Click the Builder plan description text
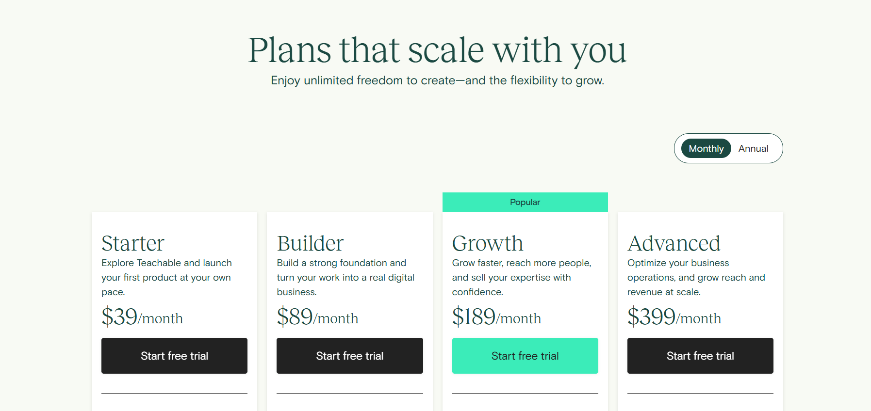The height and width of the screenshot is (411, 871). (x=345, y=277)
